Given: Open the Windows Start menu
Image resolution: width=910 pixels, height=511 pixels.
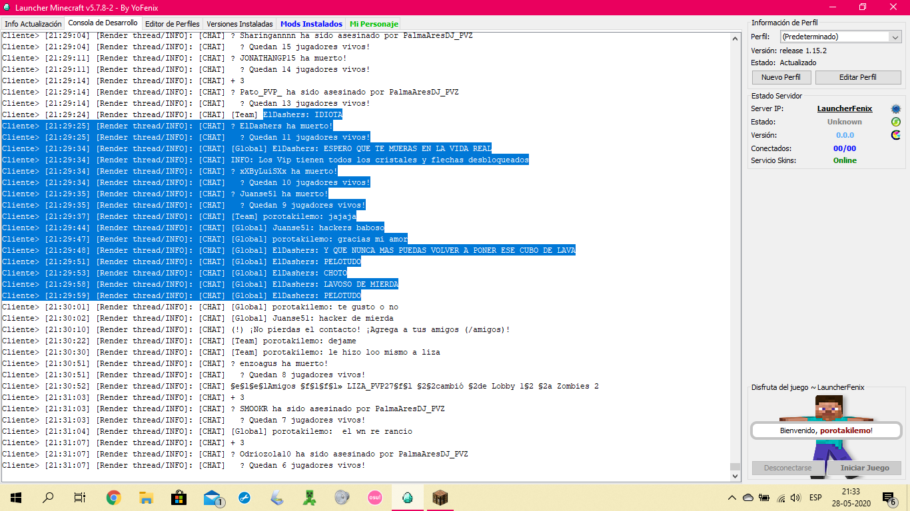Looking at the screenshot, I should (16, 497).
